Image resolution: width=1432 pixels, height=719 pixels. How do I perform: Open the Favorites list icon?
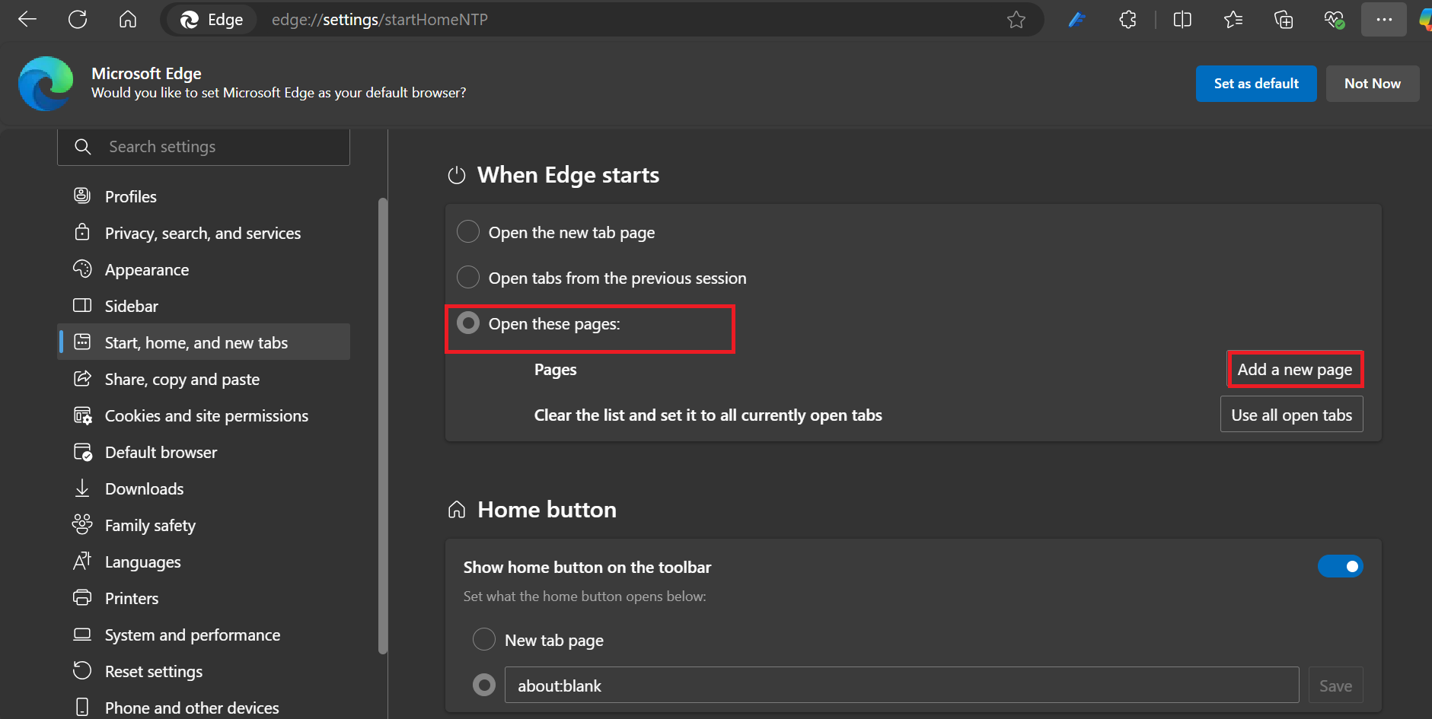(x=1233, y=20)
